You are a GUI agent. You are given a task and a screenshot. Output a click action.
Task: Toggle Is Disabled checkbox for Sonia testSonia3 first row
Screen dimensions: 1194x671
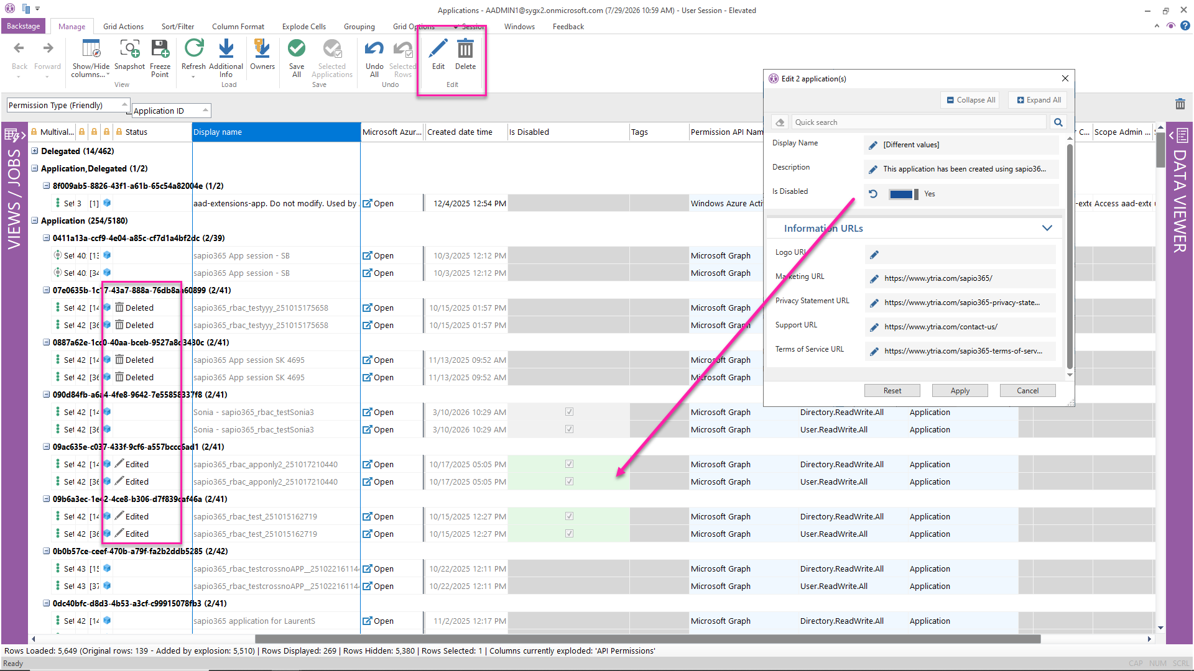pyautogui.click(x=569, y=412)
